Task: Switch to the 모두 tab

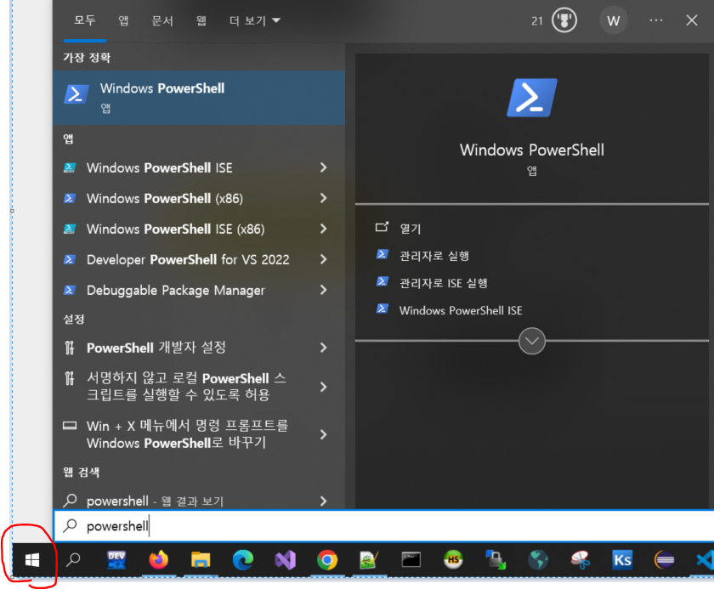Action: pos(85,20)
